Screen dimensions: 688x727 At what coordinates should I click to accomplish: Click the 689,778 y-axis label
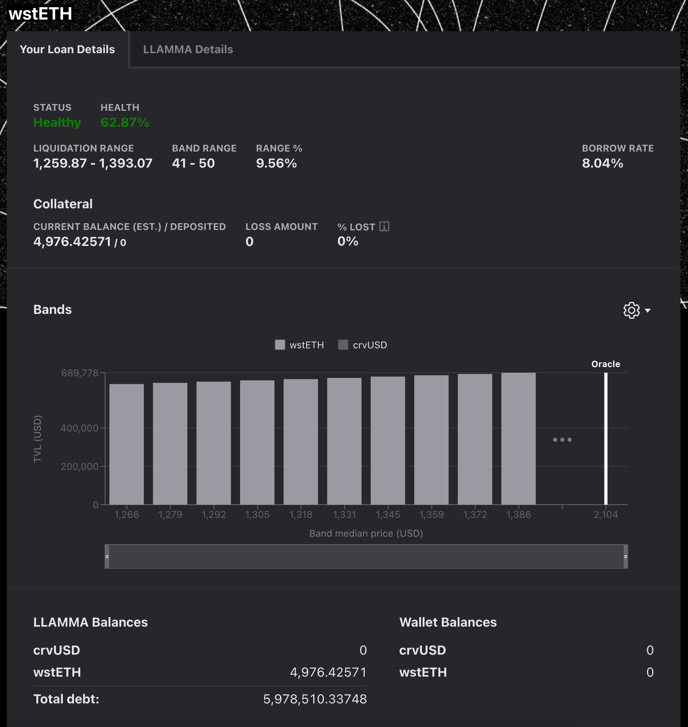click(80, 373)
